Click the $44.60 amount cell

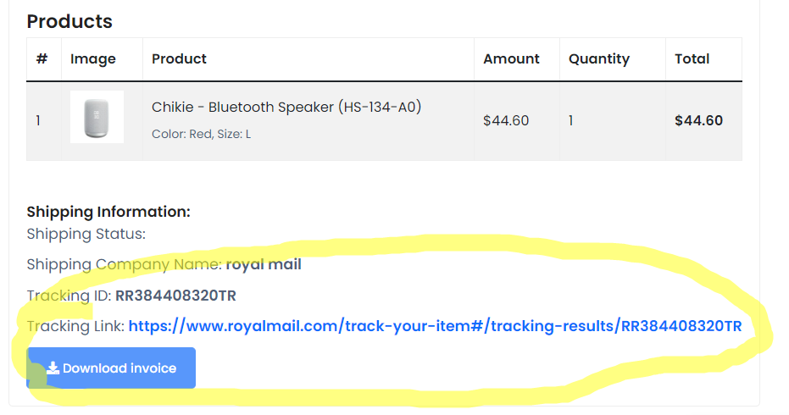click(x=506, y=121)
